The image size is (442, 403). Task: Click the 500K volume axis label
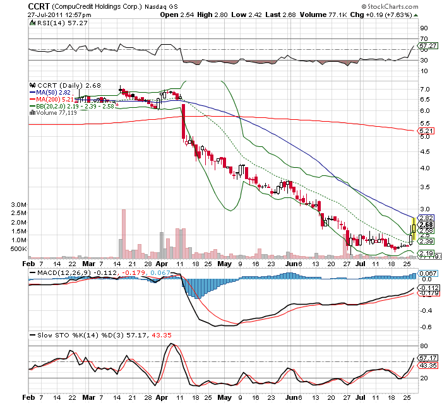[18, 249]
